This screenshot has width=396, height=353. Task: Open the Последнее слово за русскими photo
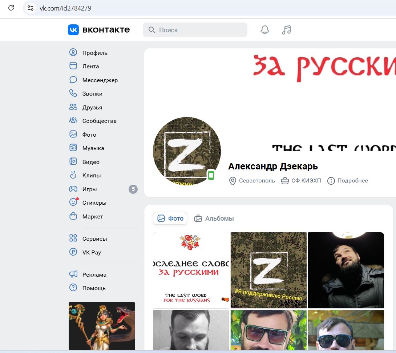[191, 270]
